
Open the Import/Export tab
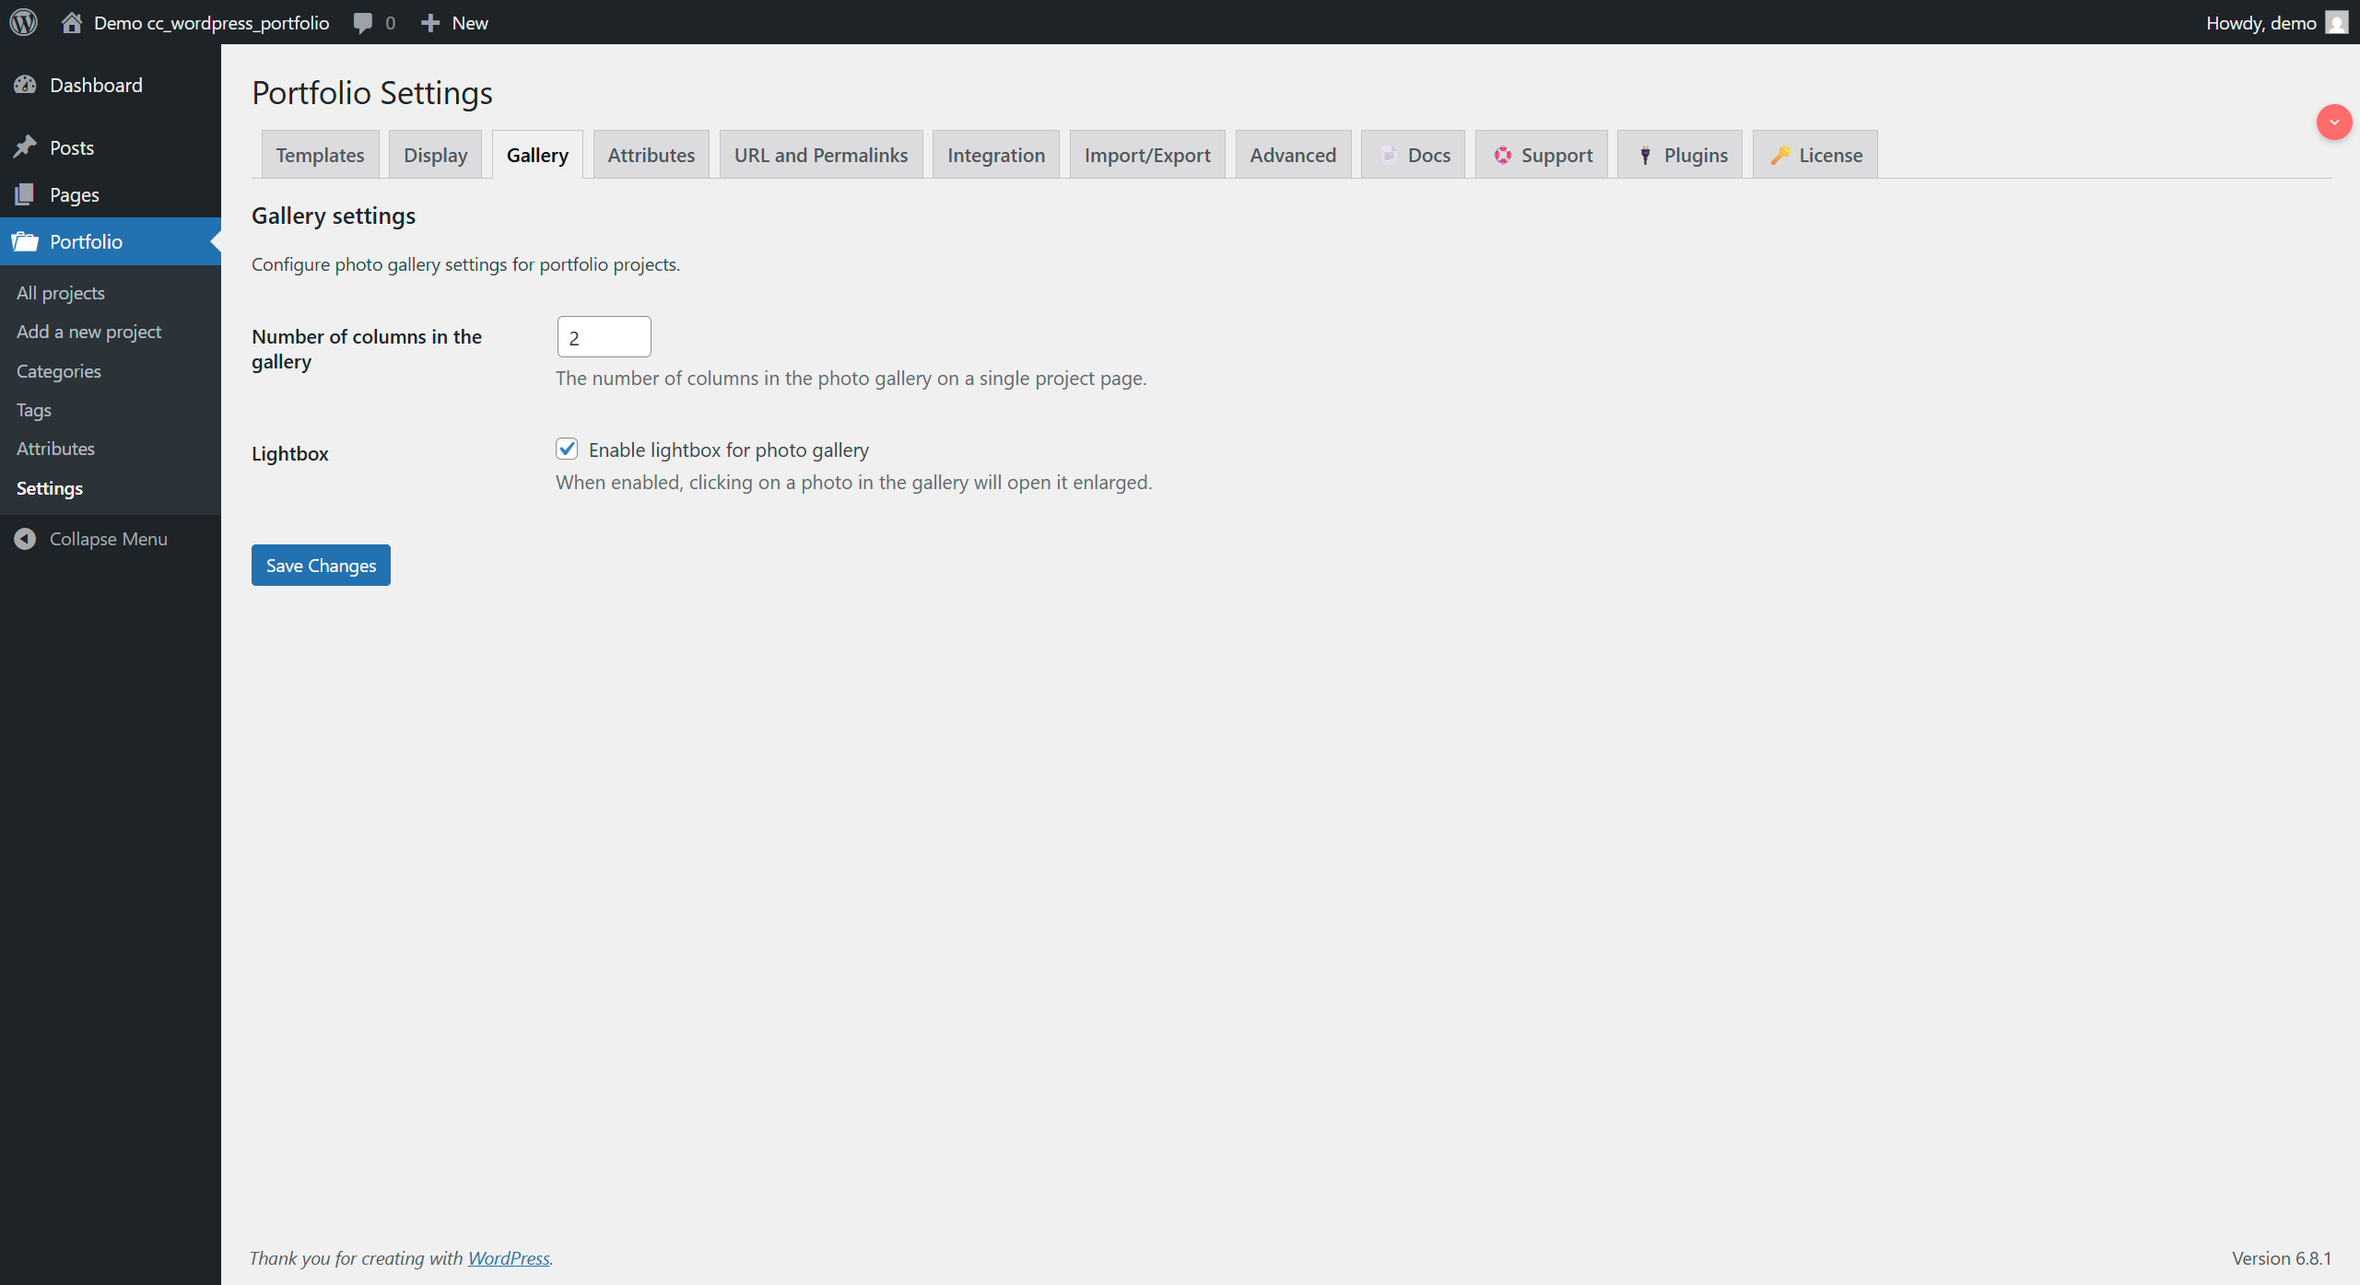tap(1146, 155)
